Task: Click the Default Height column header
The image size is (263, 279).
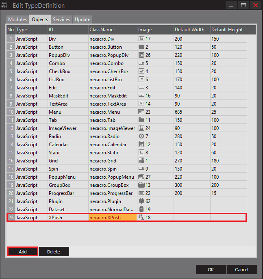Action: point(228,30)
